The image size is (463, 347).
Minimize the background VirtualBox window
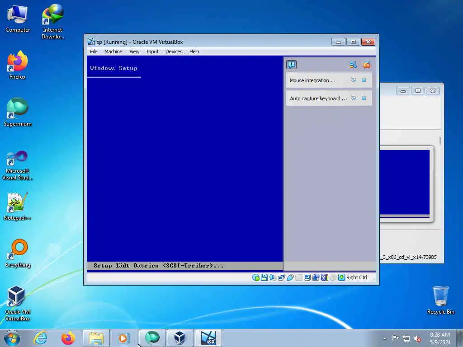coord(403,90)
